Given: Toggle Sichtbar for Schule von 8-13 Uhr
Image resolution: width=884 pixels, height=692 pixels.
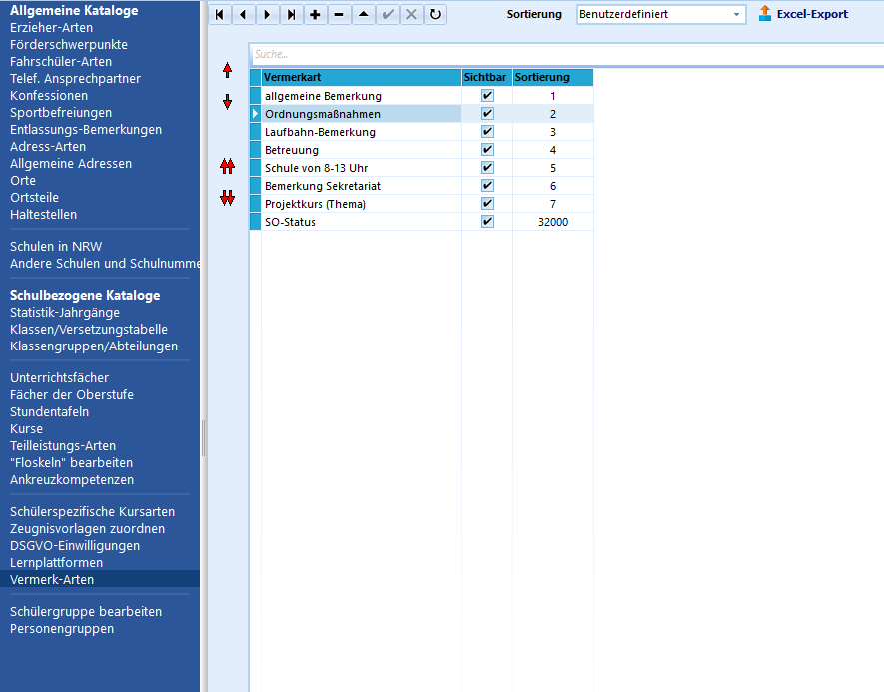Looking at the screenshot, I should (x=487, y=168).
